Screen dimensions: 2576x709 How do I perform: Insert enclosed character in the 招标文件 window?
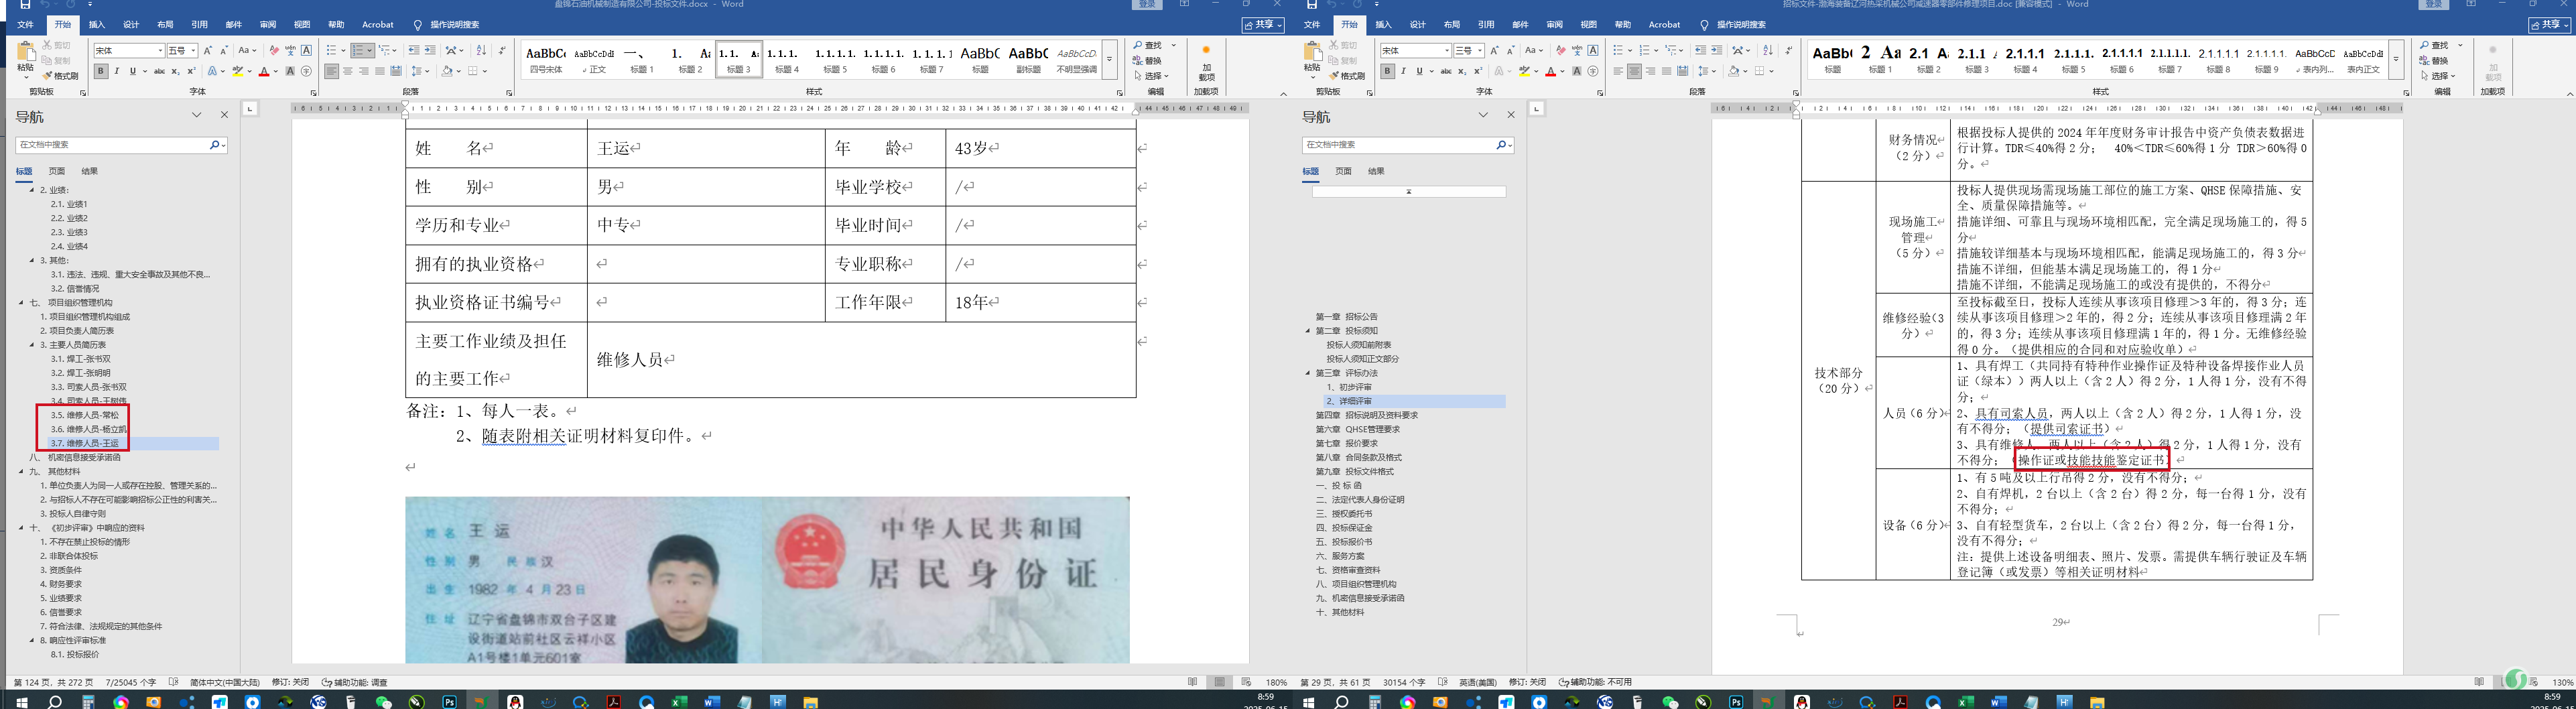click(1593, 71)
